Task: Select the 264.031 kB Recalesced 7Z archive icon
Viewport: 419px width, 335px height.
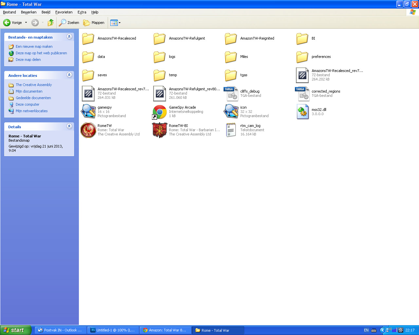Action: pyautogui.click(x=88, y=94)
